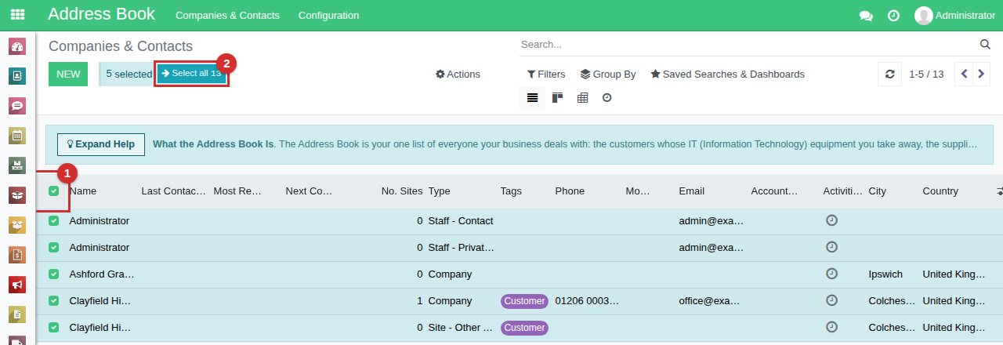1003x345 pixels.
Task: Switch to kanban view icon
Action: [x=557, y=98]
